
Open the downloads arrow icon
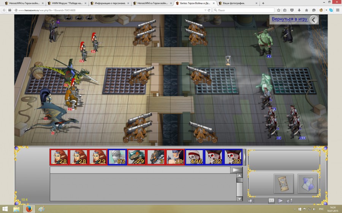(299, 10)
